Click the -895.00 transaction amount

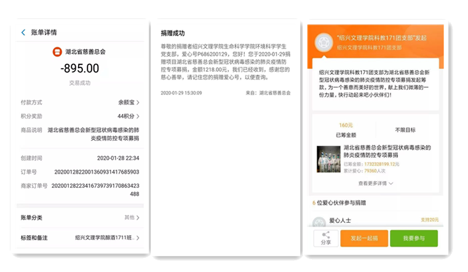click(79, 68)
